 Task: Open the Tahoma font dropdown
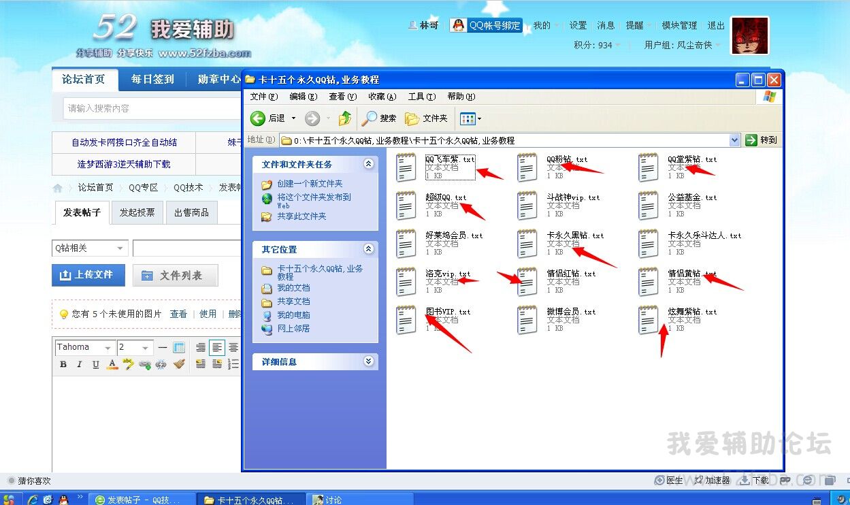84,348
